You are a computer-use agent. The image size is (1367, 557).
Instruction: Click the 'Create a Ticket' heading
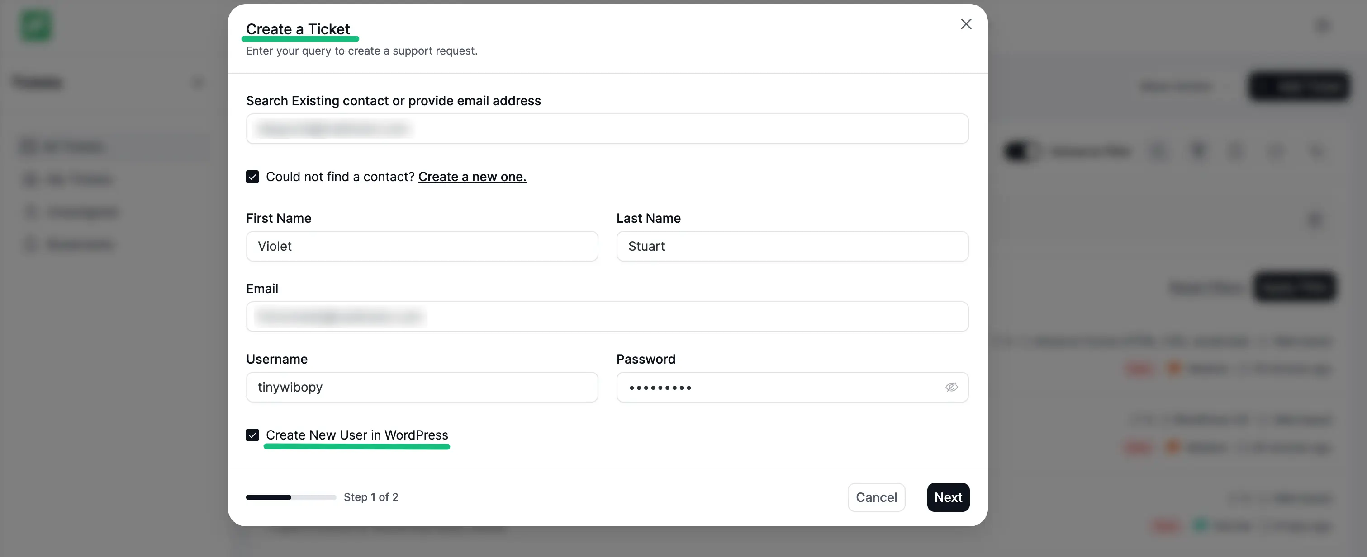point(298,29)
